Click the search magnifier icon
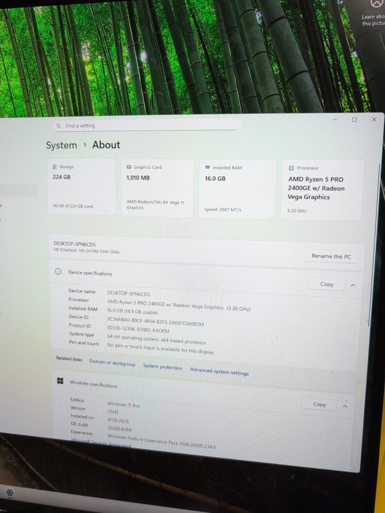385x513 pixels. [x=58, y=126]
